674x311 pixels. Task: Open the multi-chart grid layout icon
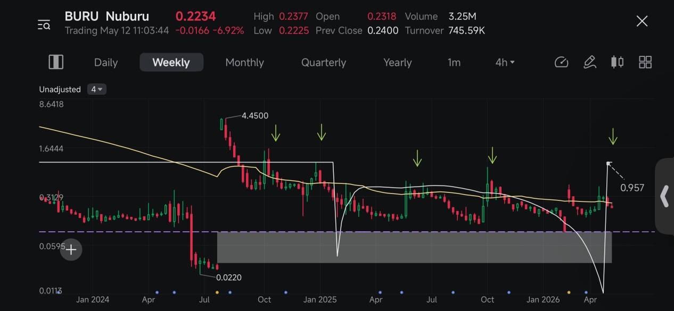click(x=645, y=62)
